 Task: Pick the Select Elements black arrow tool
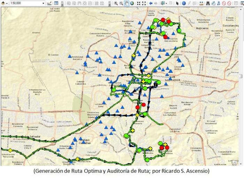coord(177,3)
